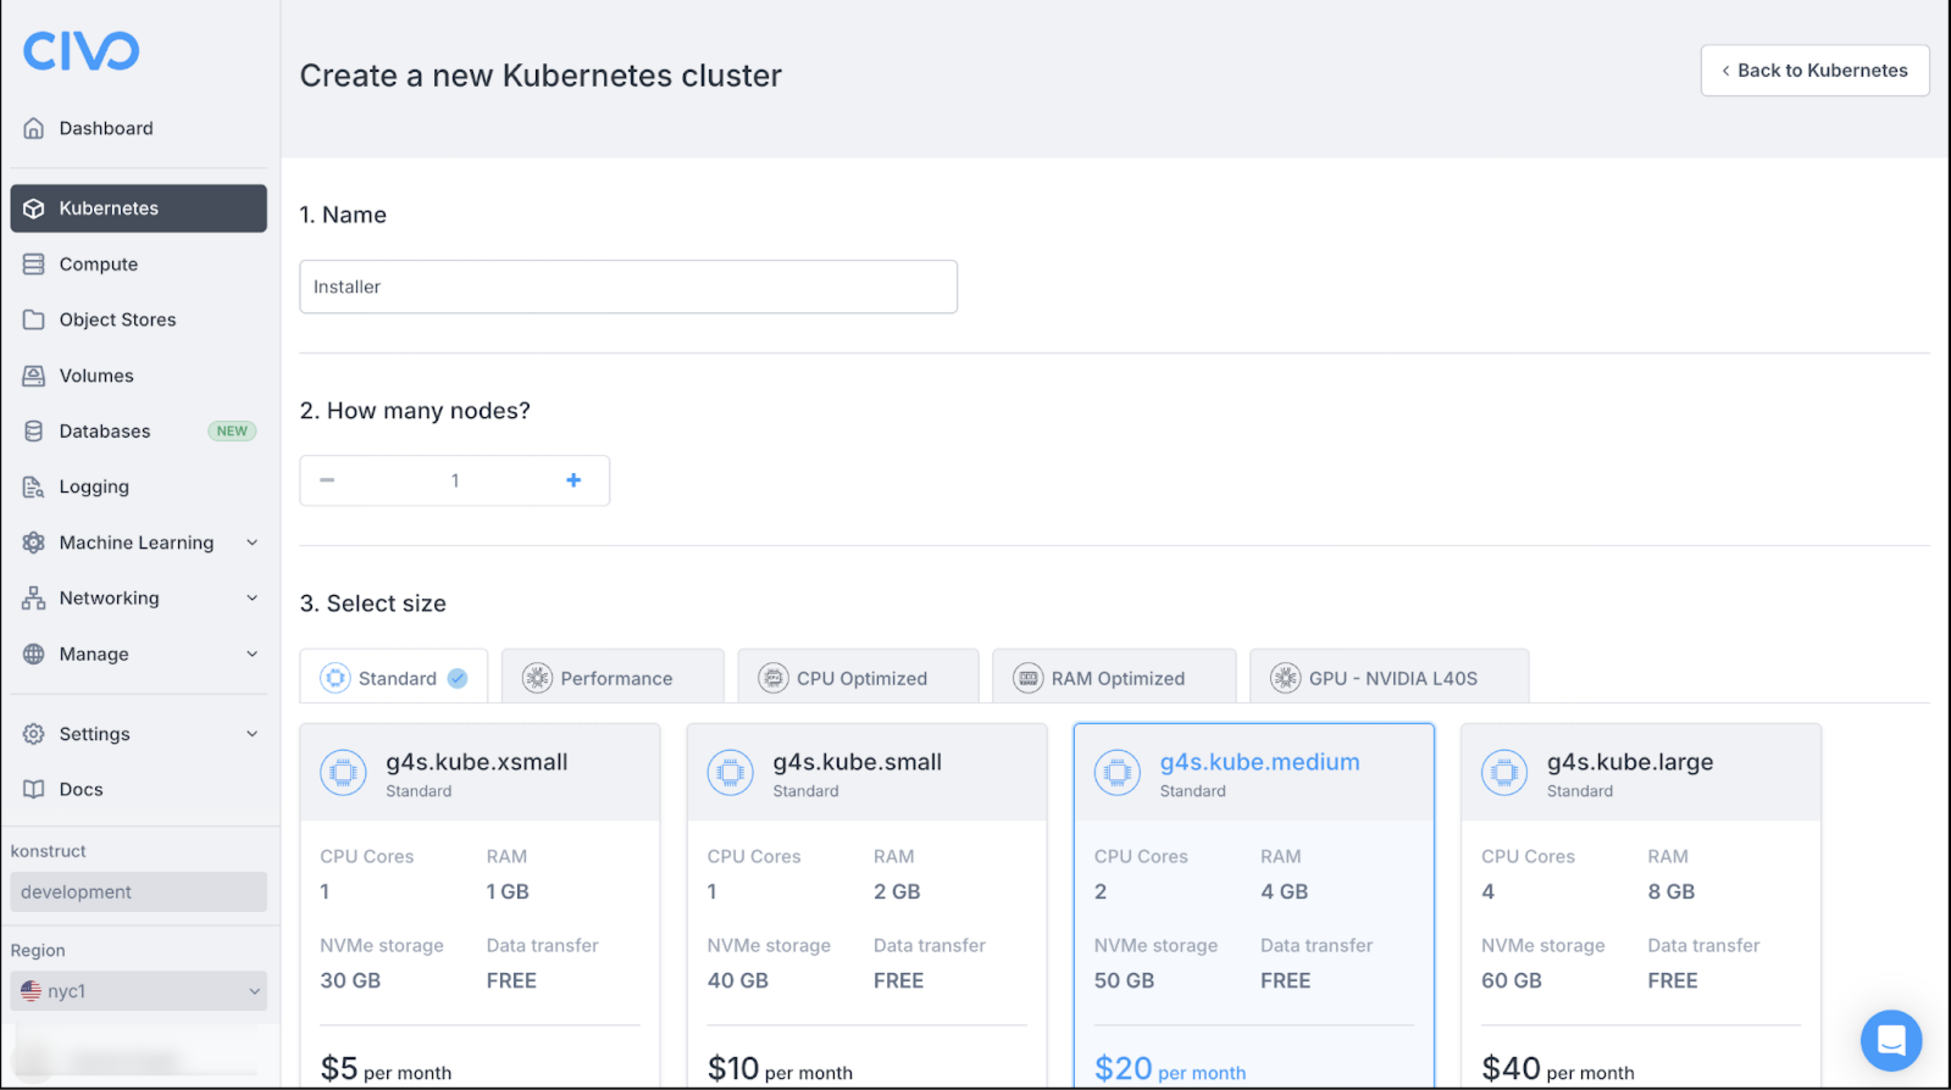This screenshot has width=1951, height=1090.
Task: Click the Performance tab icon
Action: tap(537, 678)
